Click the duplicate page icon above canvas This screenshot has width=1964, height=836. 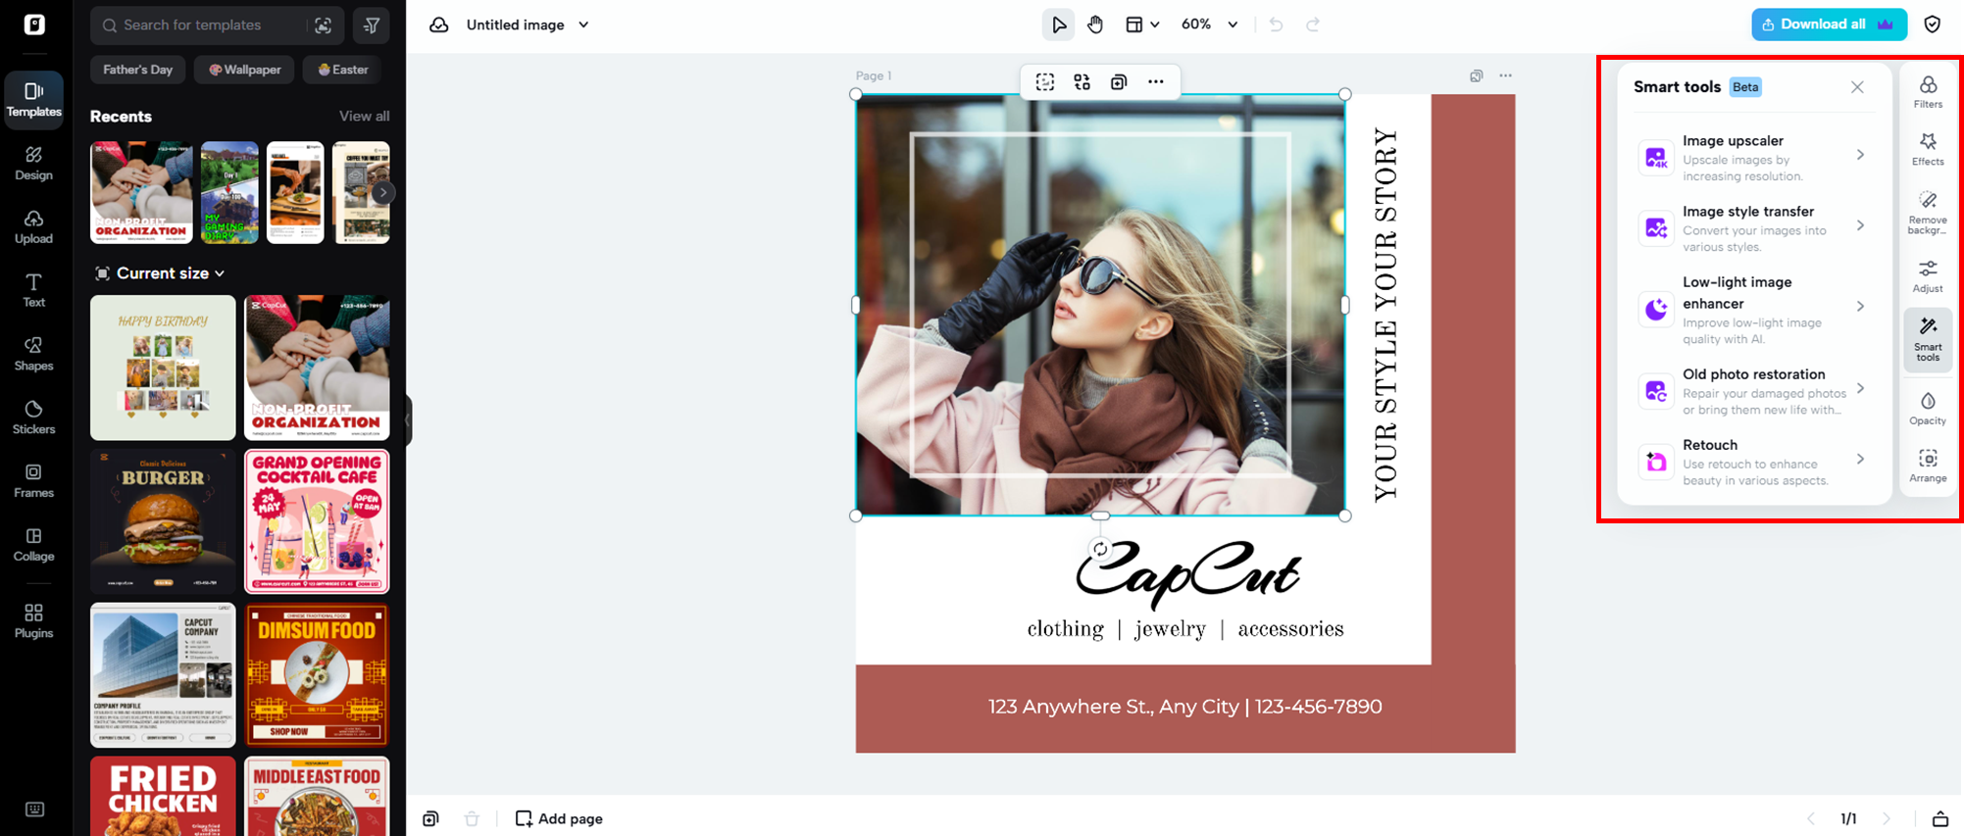[x=1476, y=75]
